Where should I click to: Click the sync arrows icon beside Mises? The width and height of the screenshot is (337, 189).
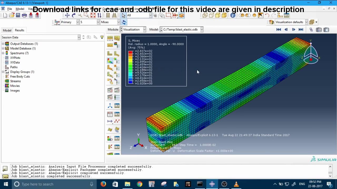click(x=124, y=22)
